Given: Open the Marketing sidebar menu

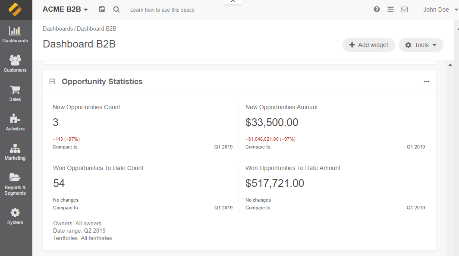Looking at the screenshot, I should pos(15,152).
